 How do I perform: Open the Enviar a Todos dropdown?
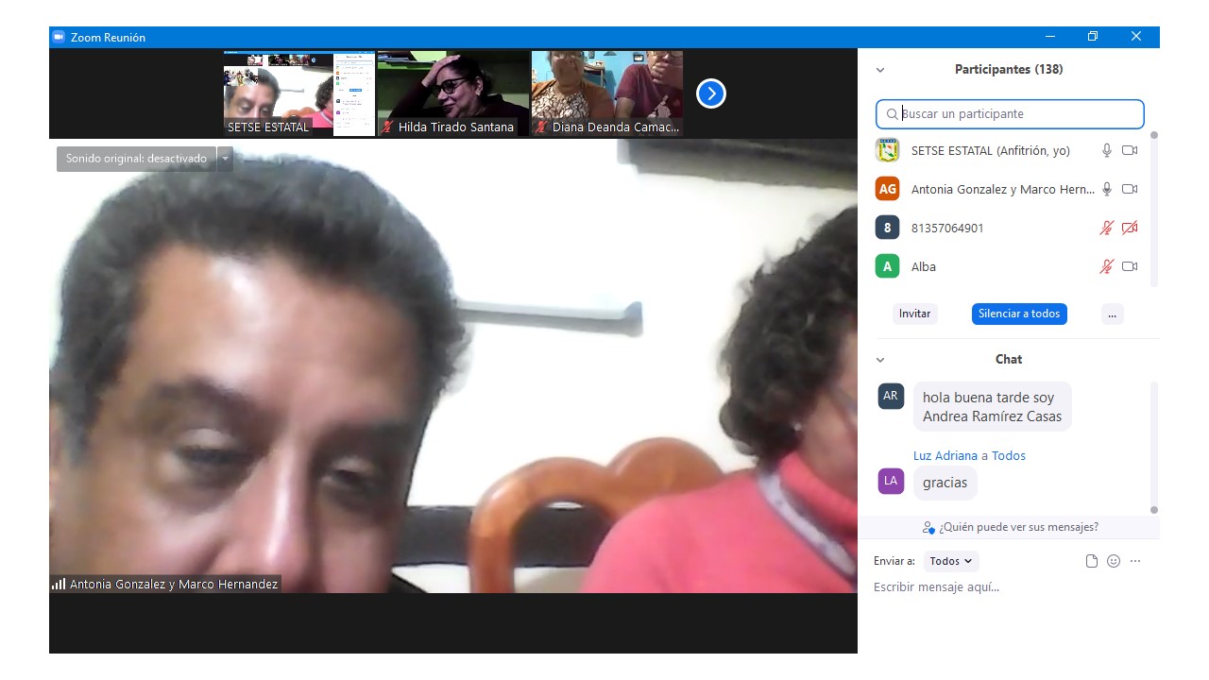tap(951, 561)
